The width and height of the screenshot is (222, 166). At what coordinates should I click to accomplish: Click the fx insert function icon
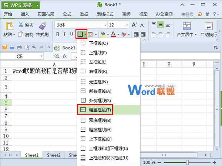pos(64,56)
